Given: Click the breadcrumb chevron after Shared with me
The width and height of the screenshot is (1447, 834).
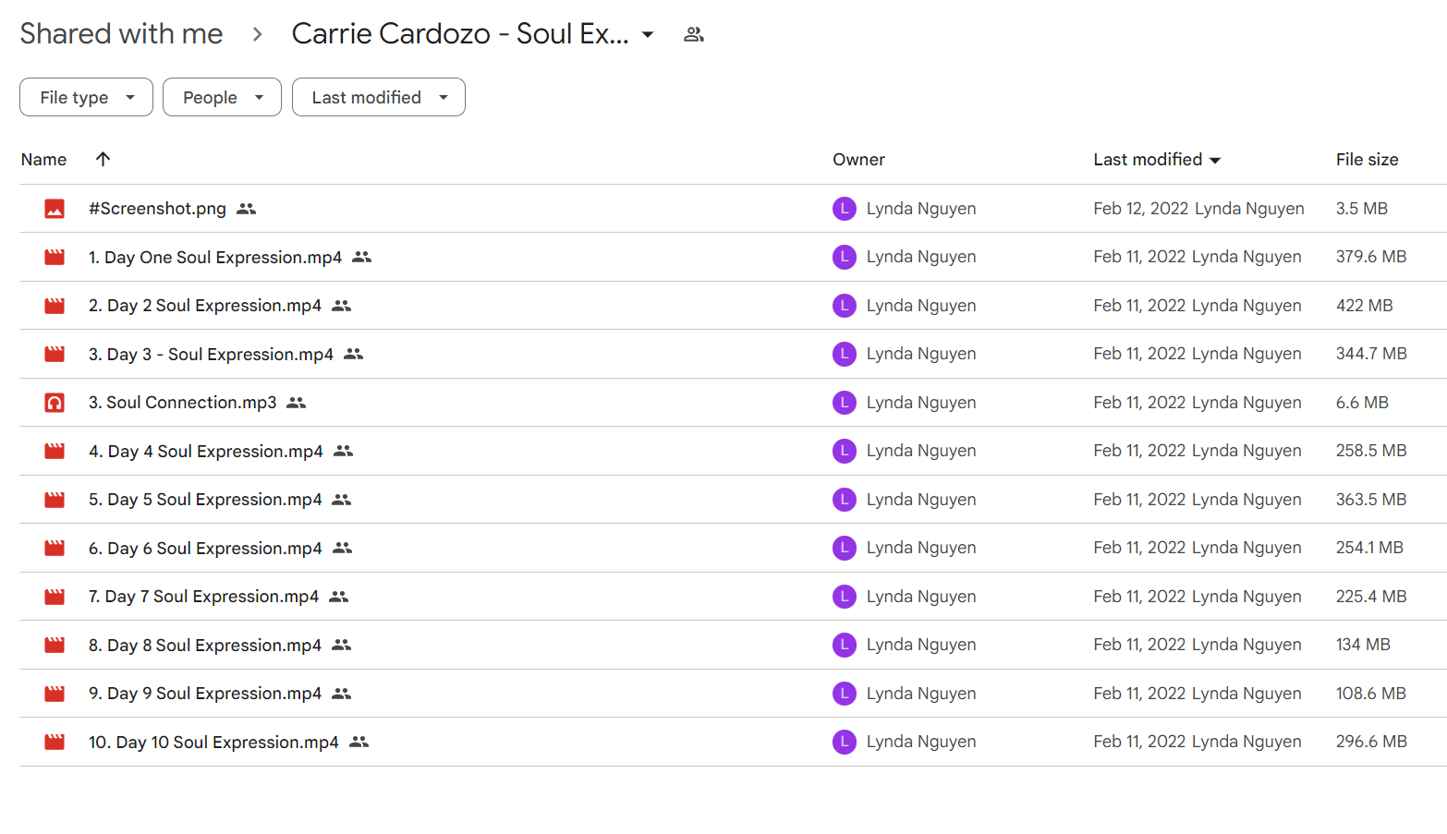Looking at the screenshot, I should click(258, 34).
